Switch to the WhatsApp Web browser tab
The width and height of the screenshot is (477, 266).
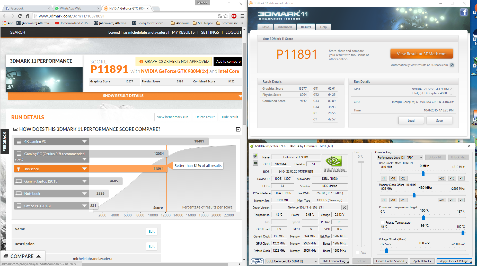(x=77, y=8)
